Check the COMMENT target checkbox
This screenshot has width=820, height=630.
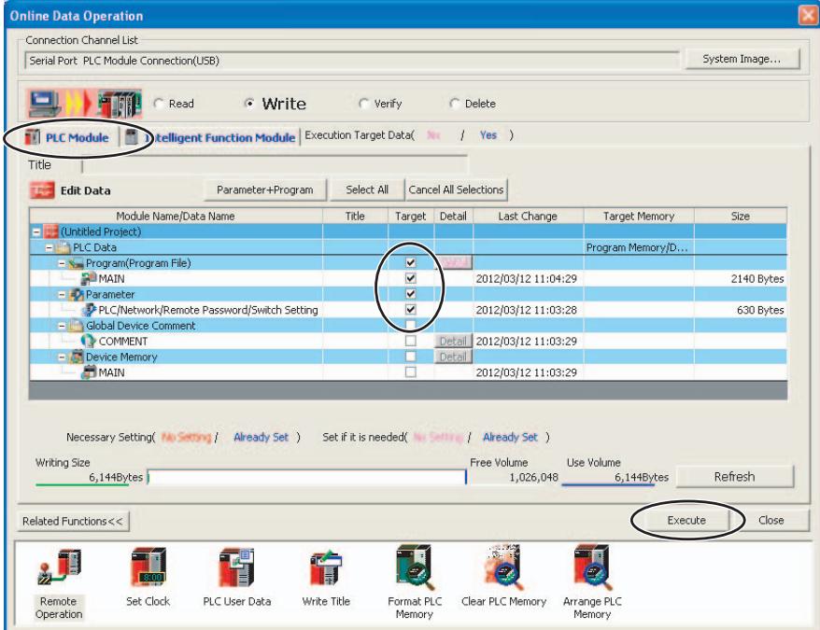coord(411,341)
